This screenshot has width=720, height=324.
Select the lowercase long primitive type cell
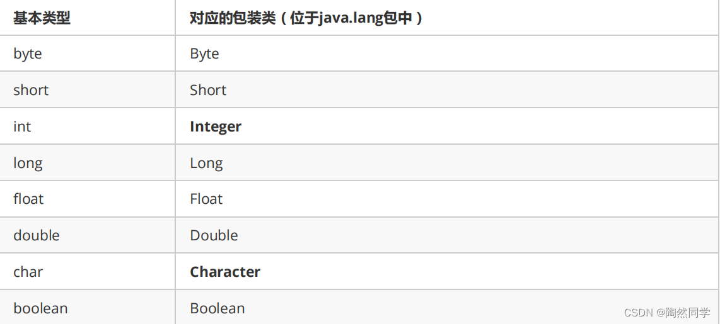point(28,163)
